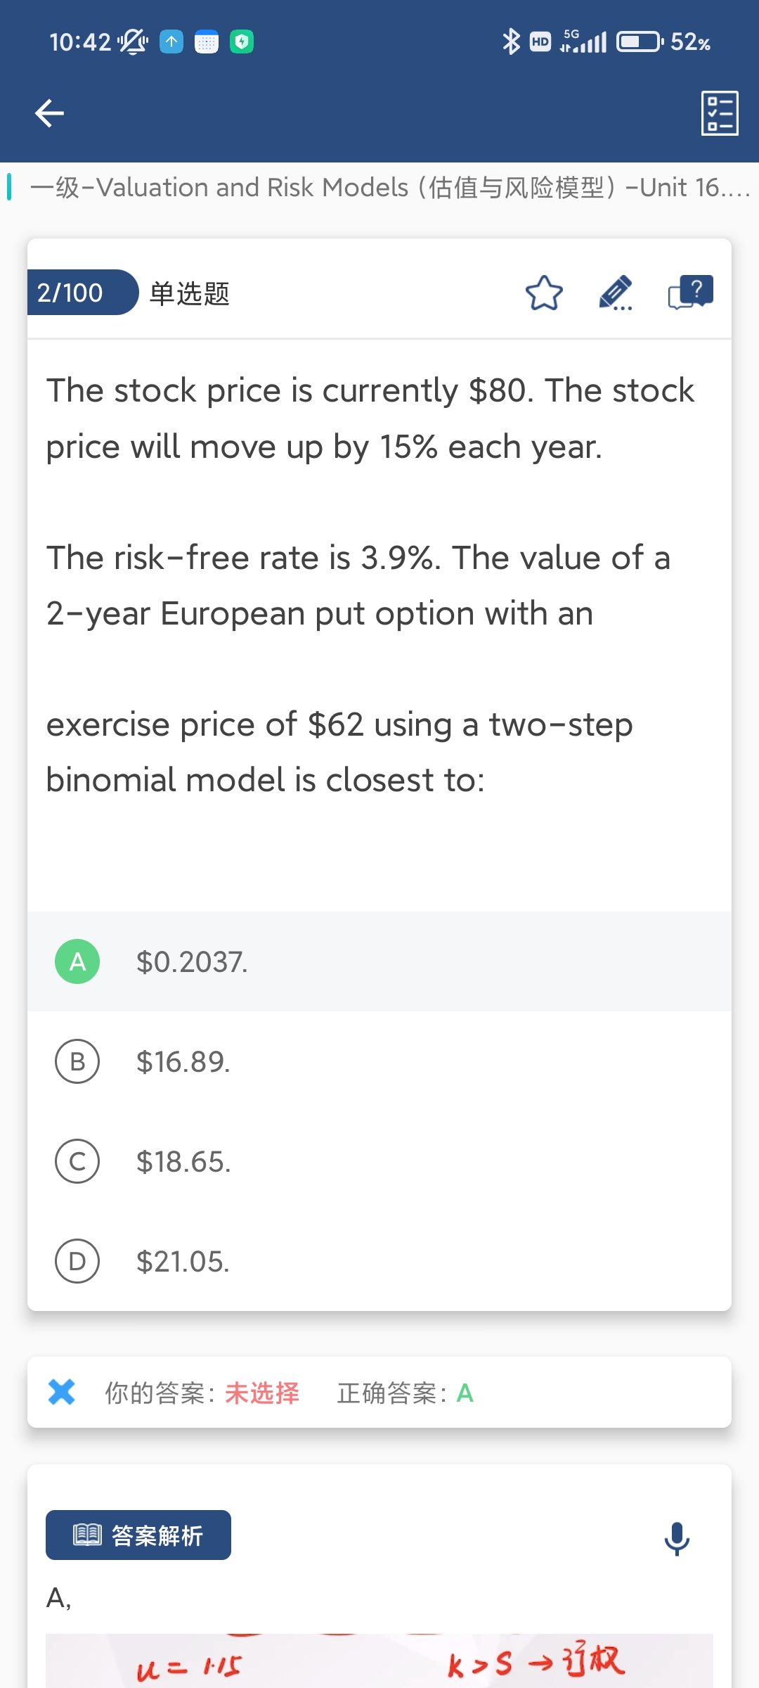Open the pencil notes icon

[616, 293]
